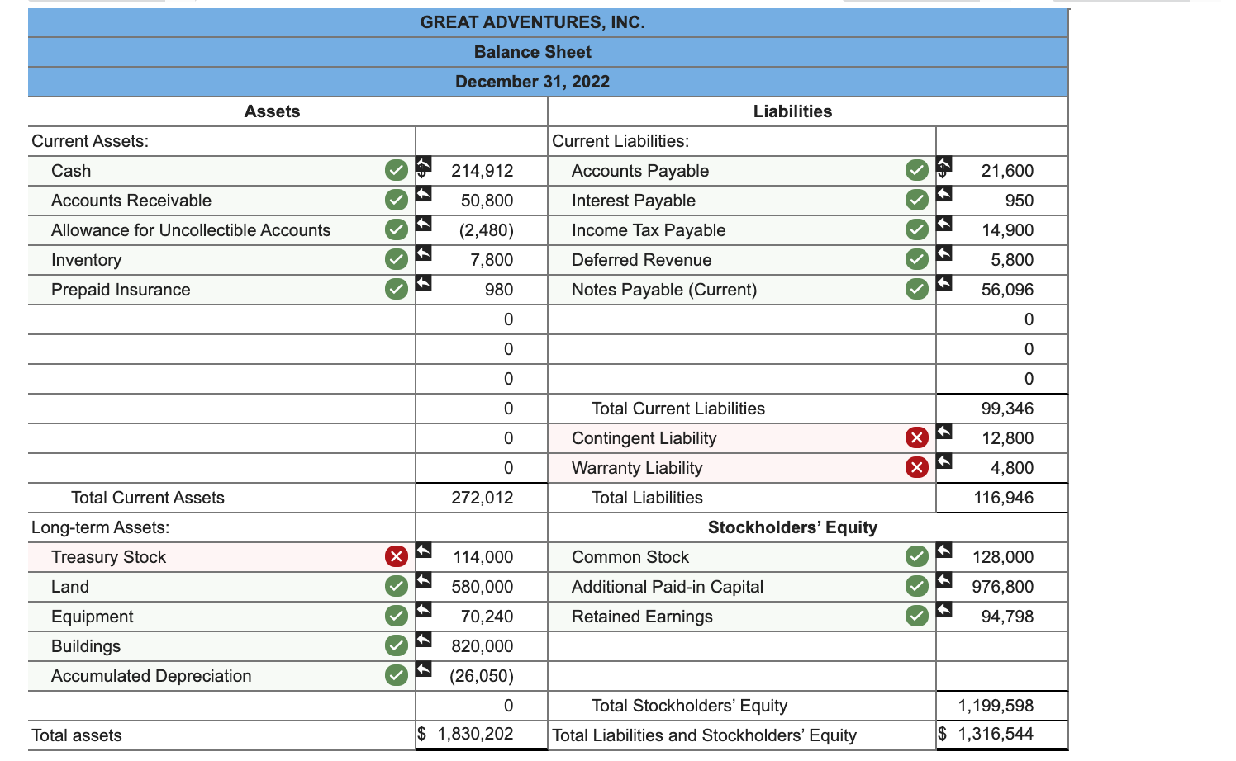Select the Buildings amount 820,000
Image resolution: width=1236 pixels, height=761 pixels.
(482, 646)
